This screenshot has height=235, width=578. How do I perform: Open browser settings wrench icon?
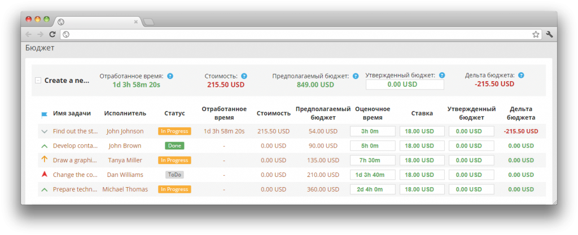point(549,34)
